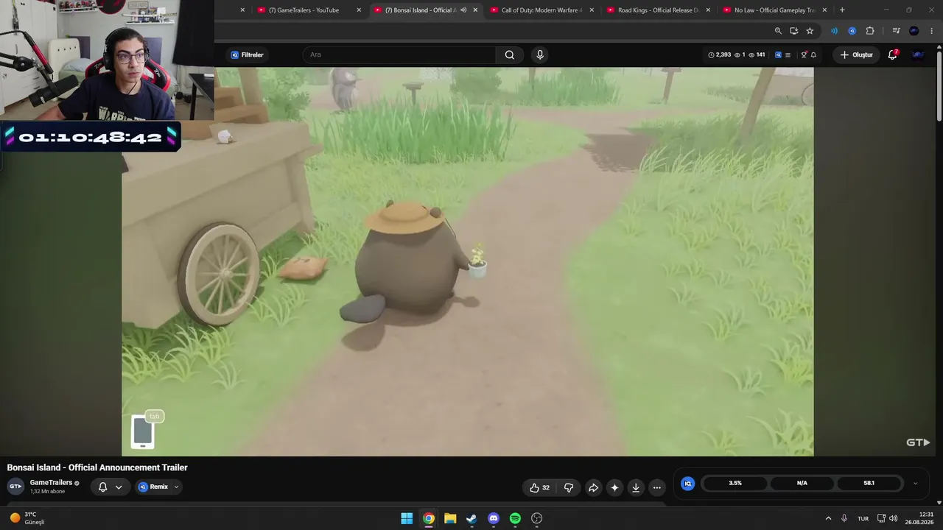Share the video with arrow icon

pyautogui.click(x=593, y=487)
